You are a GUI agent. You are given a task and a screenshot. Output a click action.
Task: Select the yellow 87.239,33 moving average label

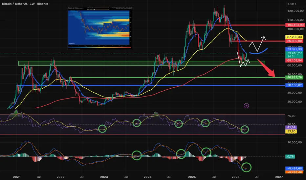point(294,37)
